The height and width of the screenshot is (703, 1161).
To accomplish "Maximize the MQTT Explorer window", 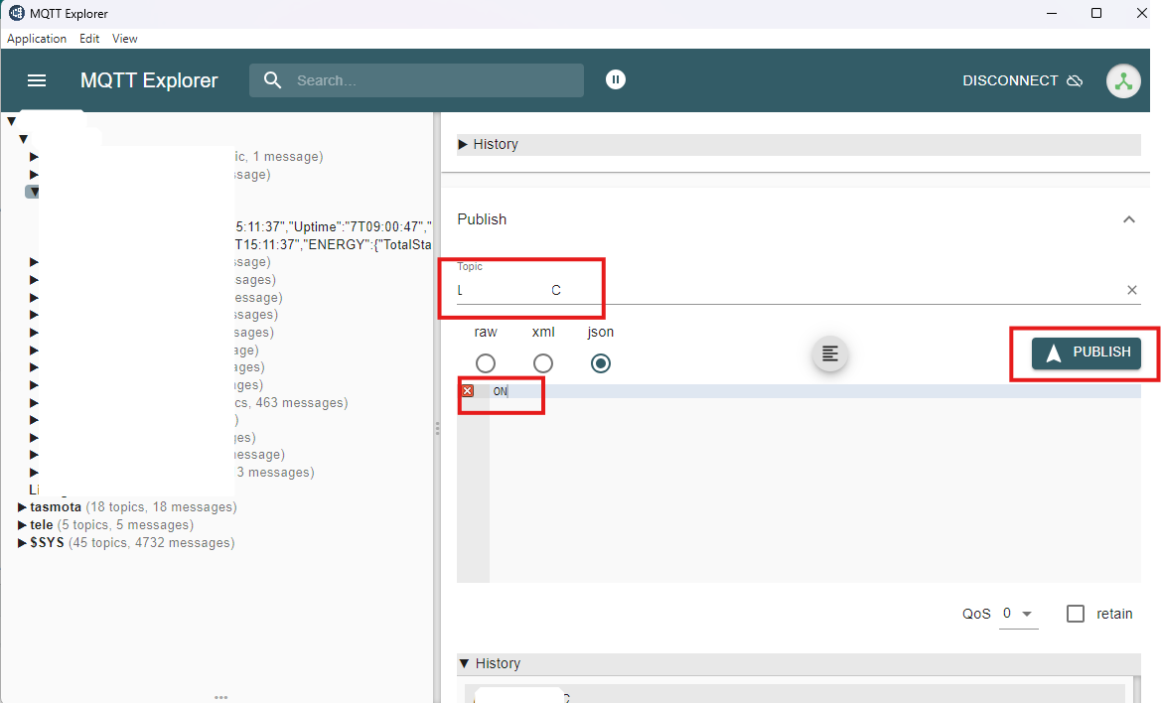I will (x=1096, y=13).
